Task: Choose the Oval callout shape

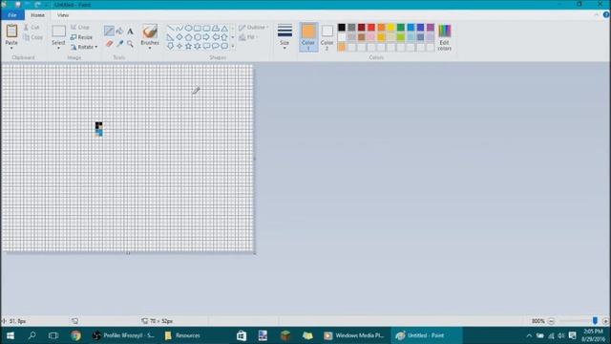Action: (215, 46)
